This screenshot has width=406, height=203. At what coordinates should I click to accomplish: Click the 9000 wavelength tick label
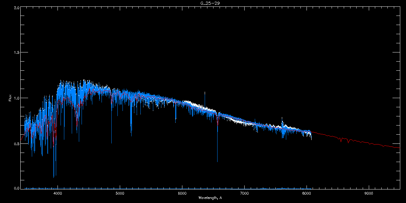(369, 193)
